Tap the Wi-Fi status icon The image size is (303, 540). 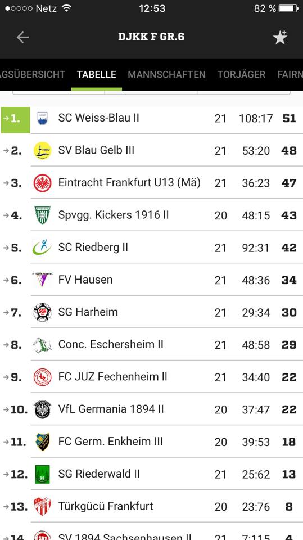66,8
